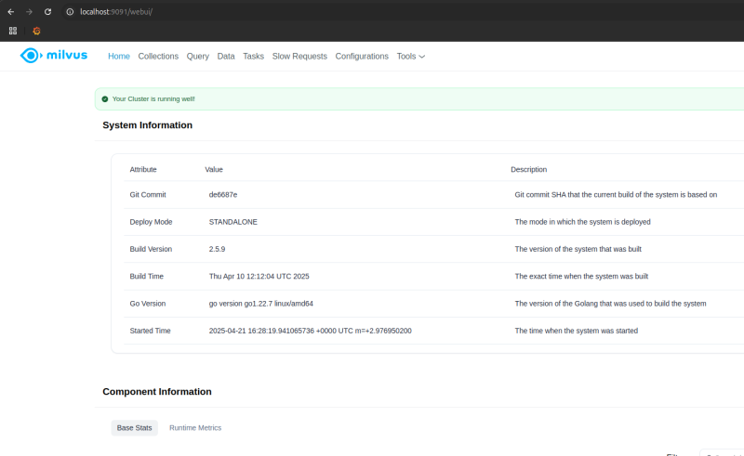This screenshot has height=456, width=744.
Task: Click the browser back arrow
Action: [10, 11]
